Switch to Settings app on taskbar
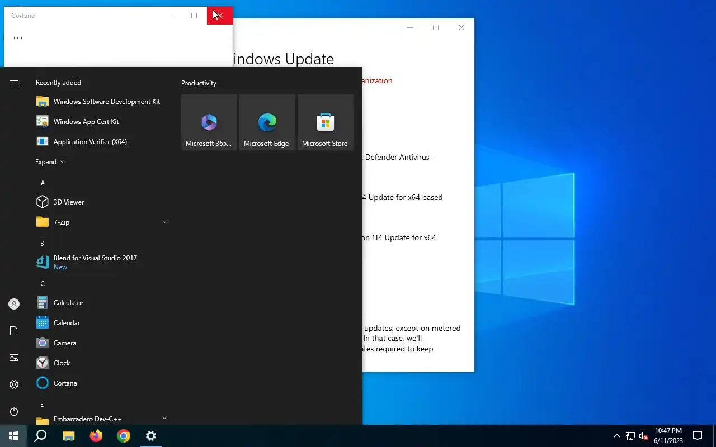 (x=151, y=436)
